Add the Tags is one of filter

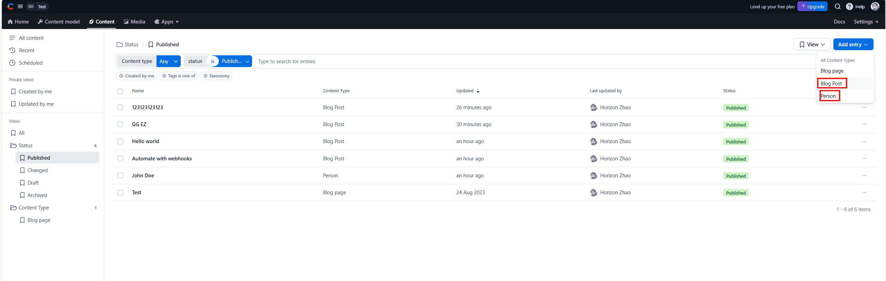[x=179, y=76]
